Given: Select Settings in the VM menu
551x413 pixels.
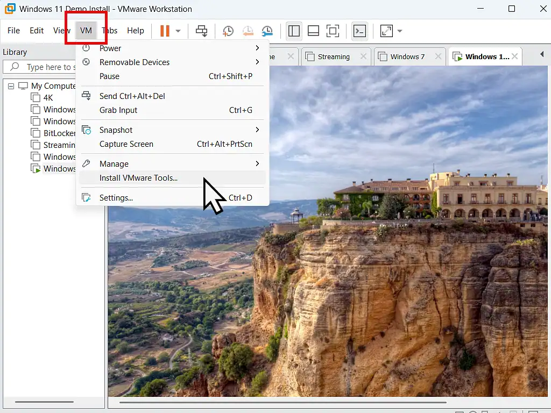Looking at the screenshot, I should (115, 197).
